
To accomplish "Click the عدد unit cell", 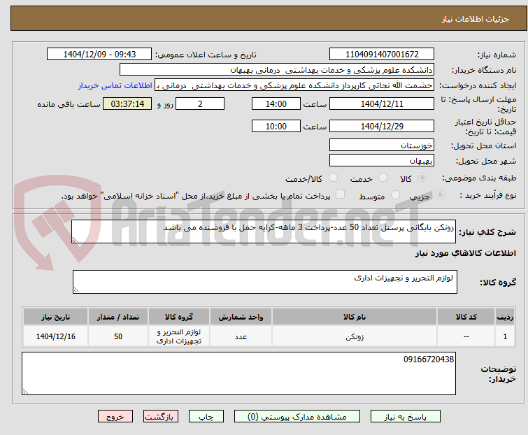I will pos(241,336).
